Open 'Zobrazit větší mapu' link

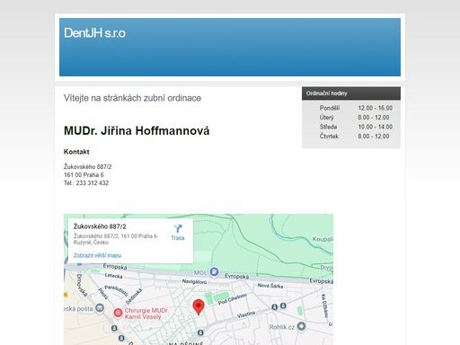[97, 255]
